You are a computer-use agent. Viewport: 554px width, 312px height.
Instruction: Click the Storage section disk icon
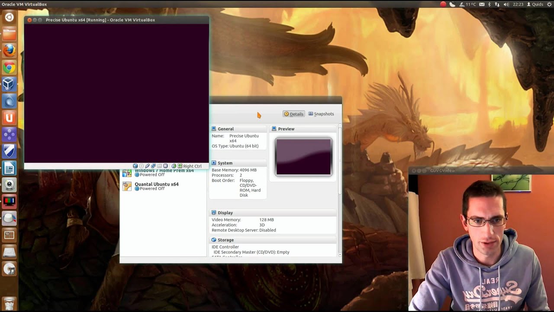[214, 240]
